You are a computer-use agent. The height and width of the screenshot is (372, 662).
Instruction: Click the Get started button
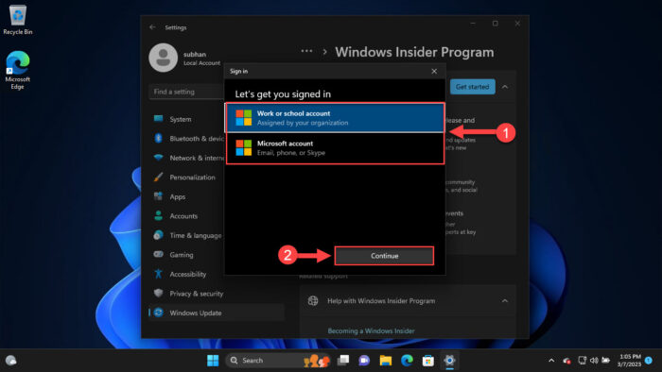tap(473, 87)
